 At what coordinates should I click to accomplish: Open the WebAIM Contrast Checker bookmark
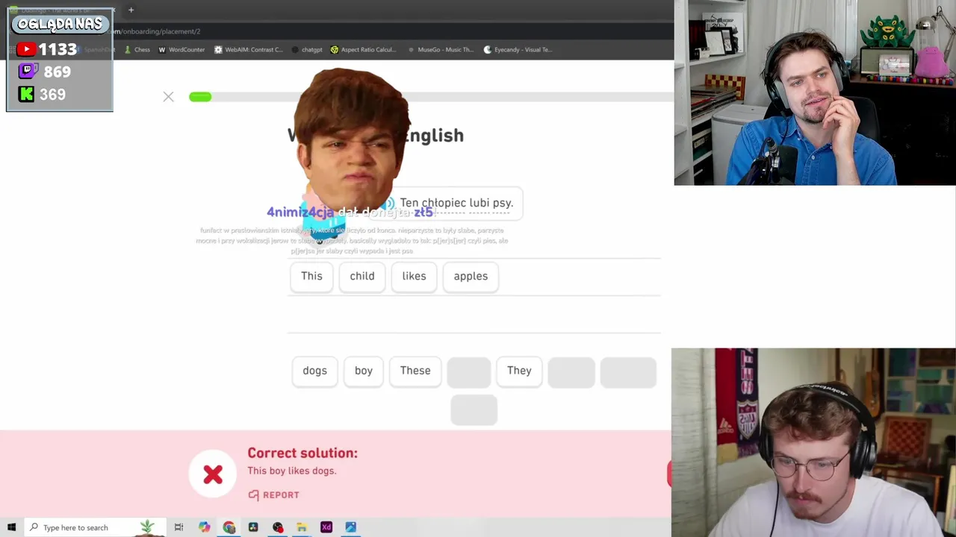[x=249, y=50]
